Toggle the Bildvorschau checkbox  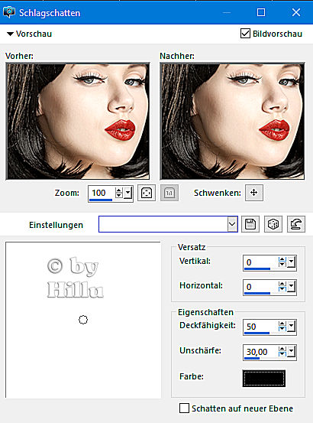pyautogui.click(x=245, y=34)
